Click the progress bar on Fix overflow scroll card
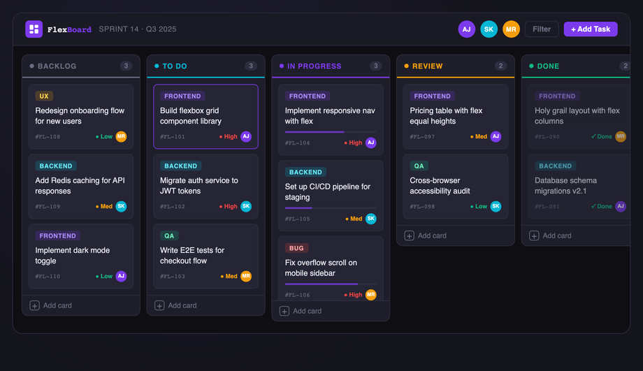Image resolution: width=643 pixels, height=371 pixels. click(331, 284)
